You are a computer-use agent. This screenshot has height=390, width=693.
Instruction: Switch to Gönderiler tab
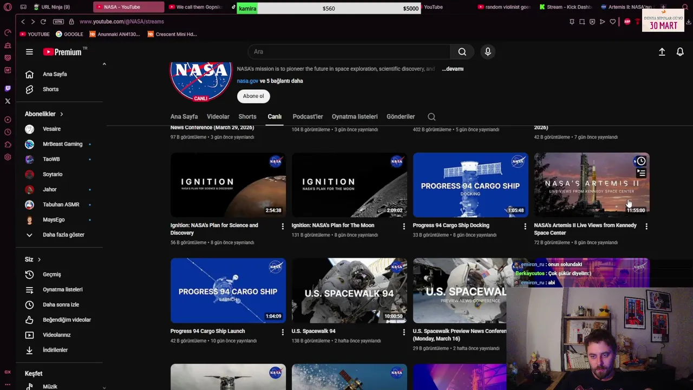pyautogui.click(x=401, y=116)
